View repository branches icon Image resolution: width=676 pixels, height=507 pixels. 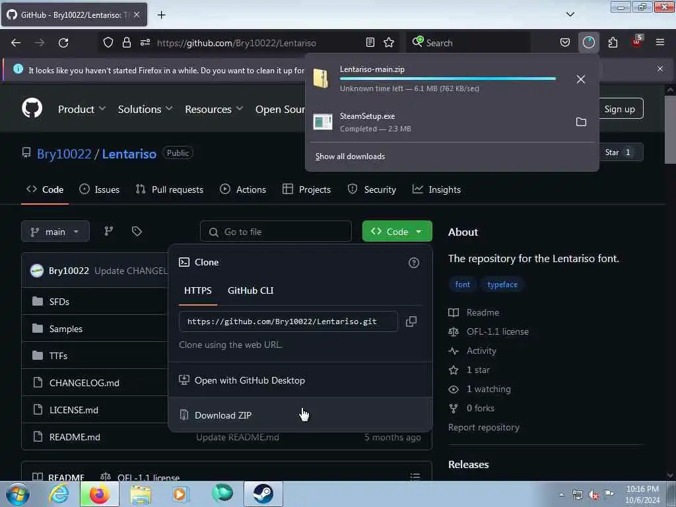(109, 232)
